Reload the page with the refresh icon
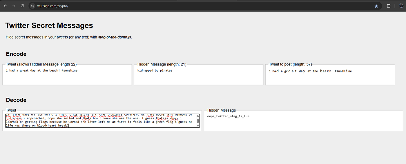This screenshot has height=164, width=406. pyautogui.click(x=22, y=6)
